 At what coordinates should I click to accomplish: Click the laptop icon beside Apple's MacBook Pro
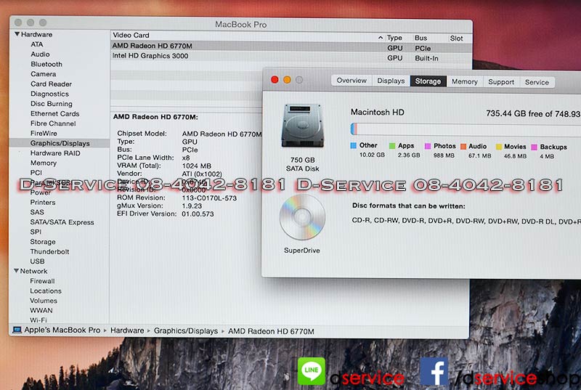click(x=17, y=330)
